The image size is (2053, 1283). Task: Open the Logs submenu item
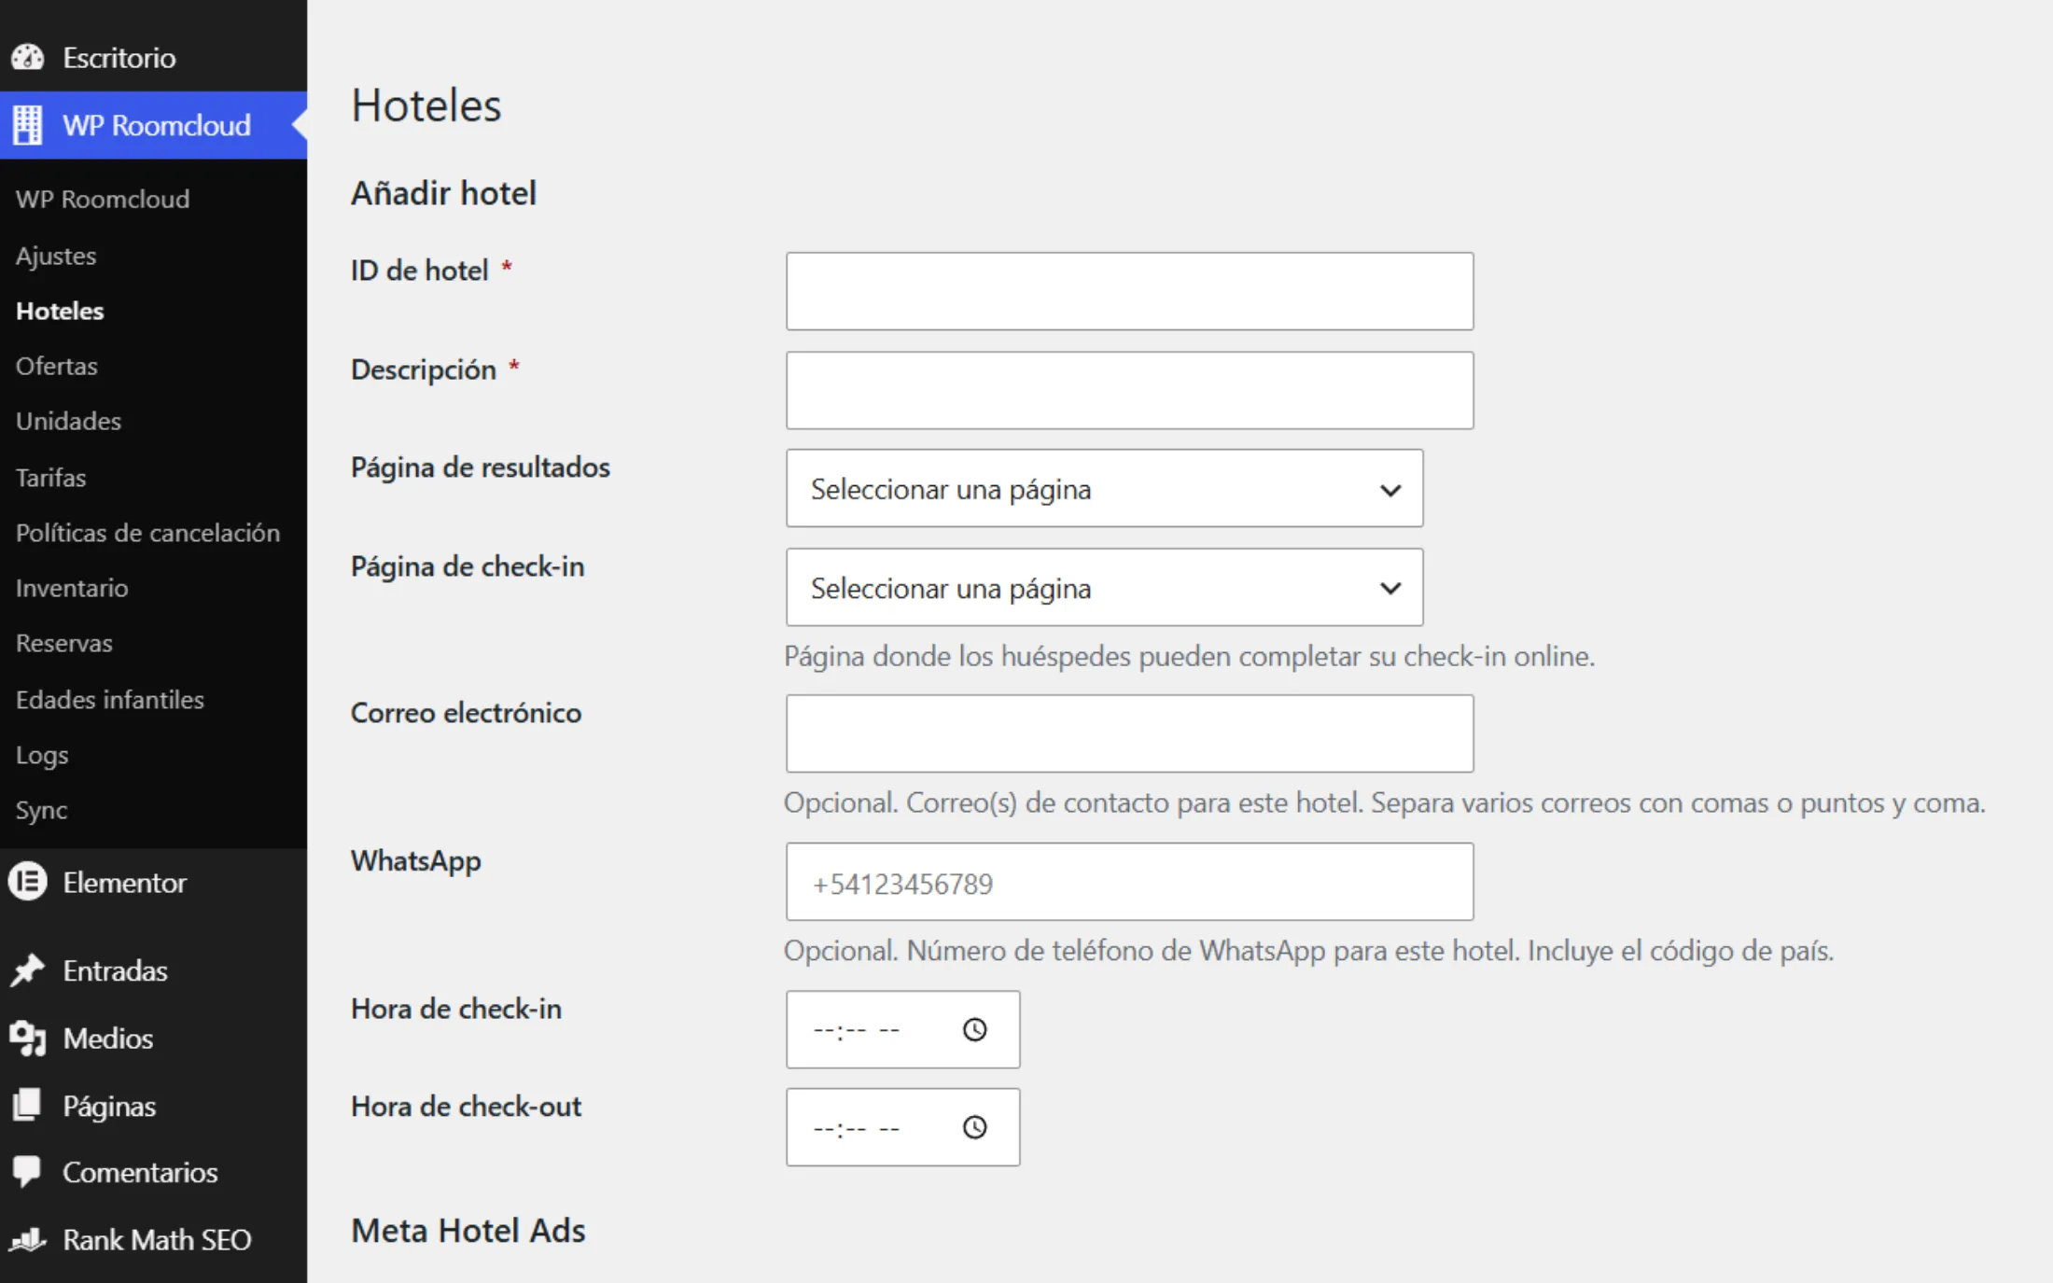[x=42, y=755]
